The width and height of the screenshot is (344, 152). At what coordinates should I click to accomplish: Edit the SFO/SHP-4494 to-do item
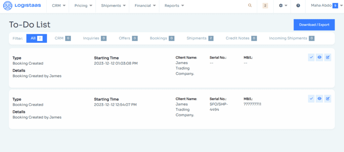(x=328, y=99)
